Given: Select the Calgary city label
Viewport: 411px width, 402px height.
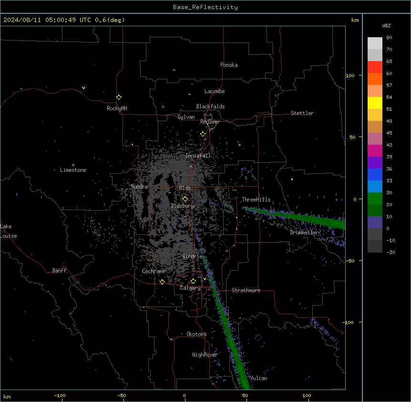Looking at the screenshot, I should coord(190,288).
